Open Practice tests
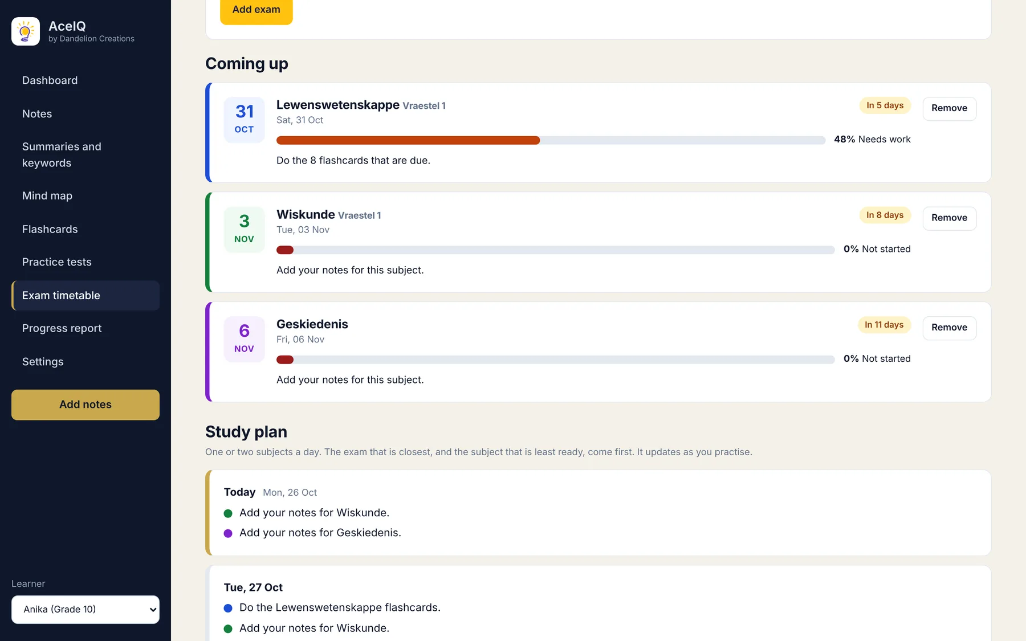This screenshot has height=641, width=1026. coord(85,262)
